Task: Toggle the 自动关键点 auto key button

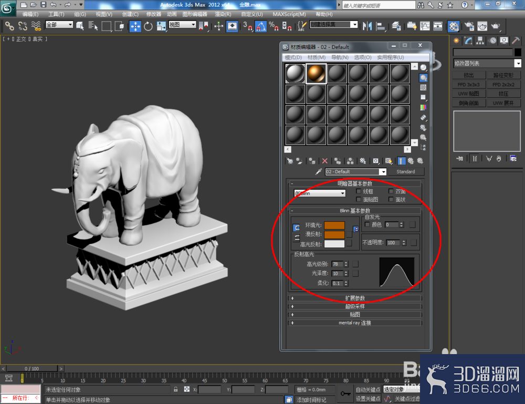Action: point(367,390)
